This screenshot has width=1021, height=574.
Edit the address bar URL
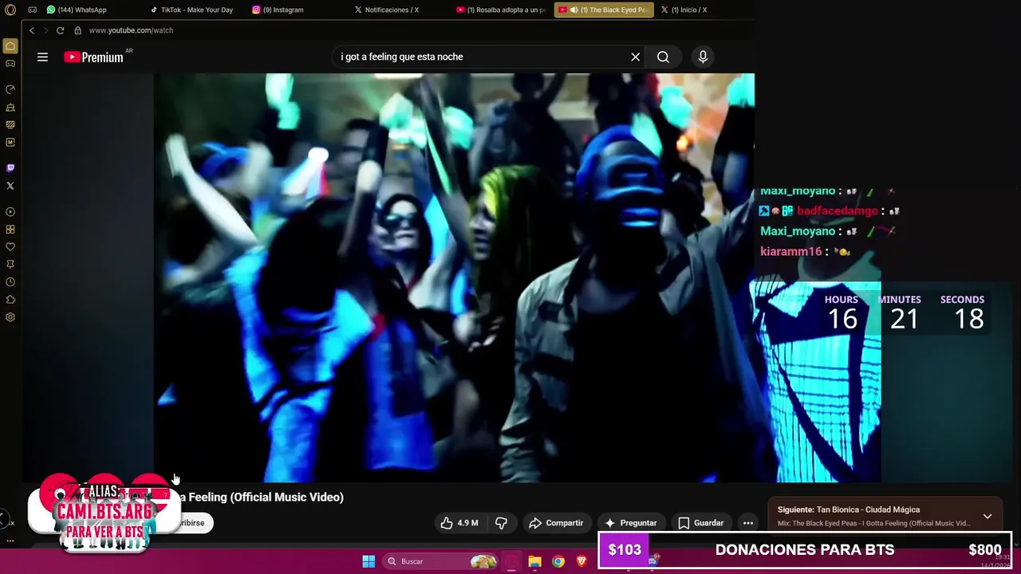131,30
